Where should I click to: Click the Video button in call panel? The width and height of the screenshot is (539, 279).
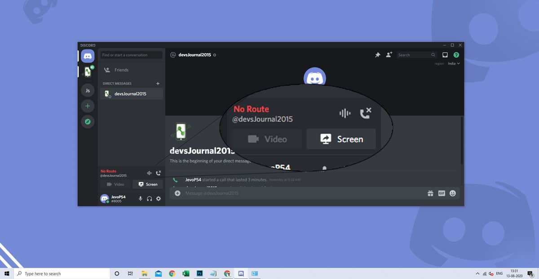click(x=115, y=184)
